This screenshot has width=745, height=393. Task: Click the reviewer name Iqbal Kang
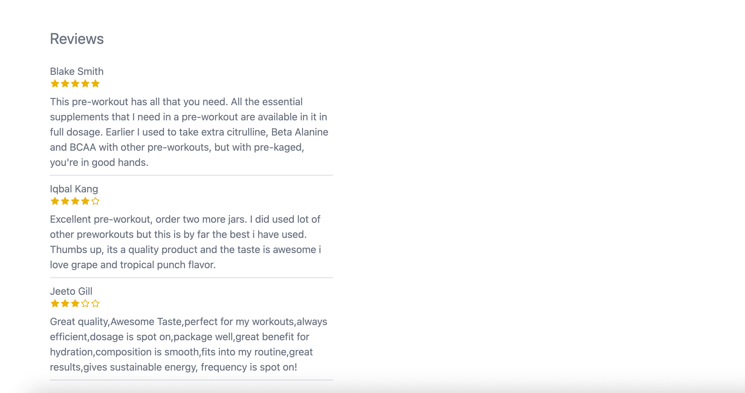tap(74, 189)
